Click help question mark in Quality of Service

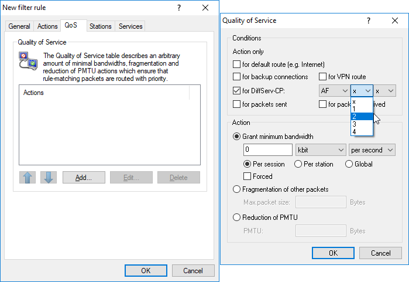pyautogui.click(x=369, y=21)
